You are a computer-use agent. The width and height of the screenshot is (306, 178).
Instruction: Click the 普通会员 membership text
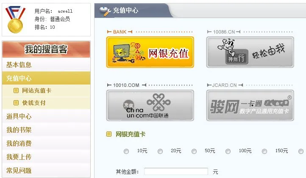60,19
